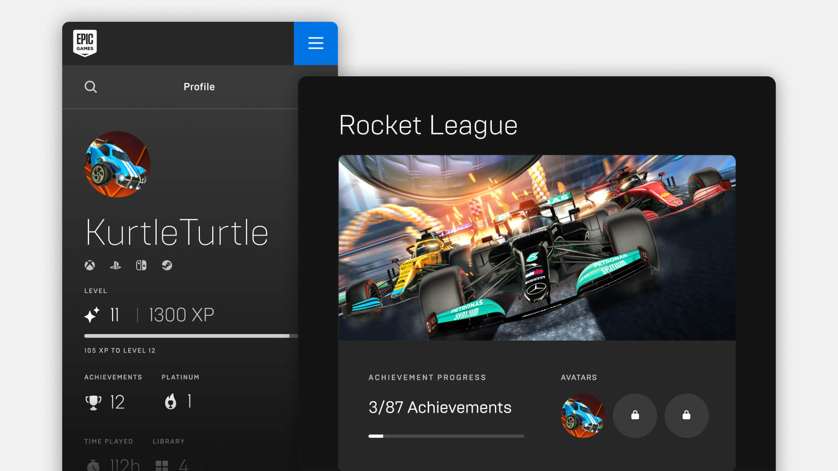Viewport: 838px width, 471px height.
Task: Select the Profile section label
Action: [x=199, y=86]
